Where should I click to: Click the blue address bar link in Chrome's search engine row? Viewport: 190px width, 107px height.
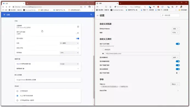click(x=18, y=64)
